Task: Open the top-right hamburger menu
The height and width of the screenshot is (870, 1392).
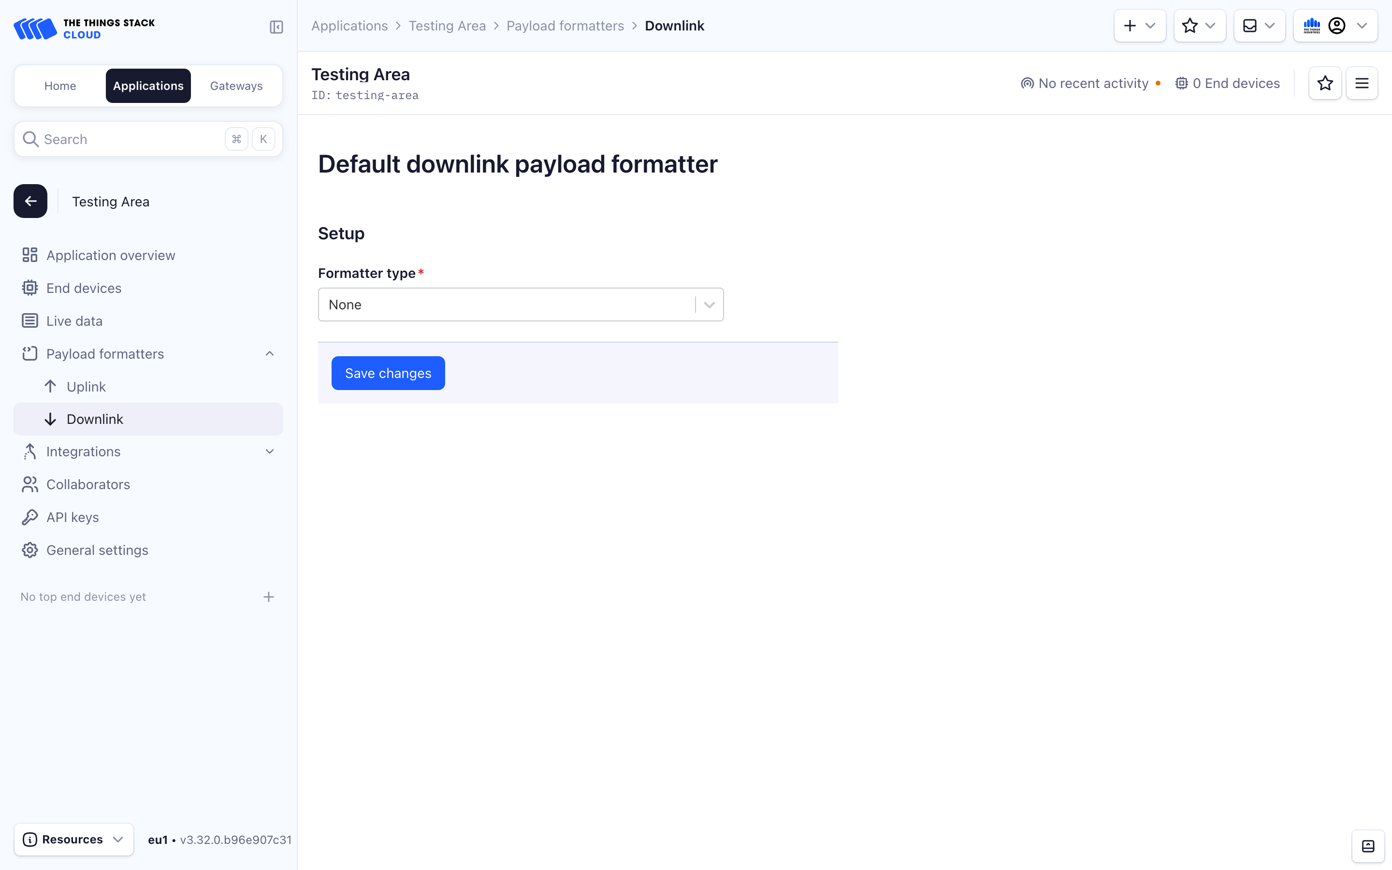Action: (1364, 83)
